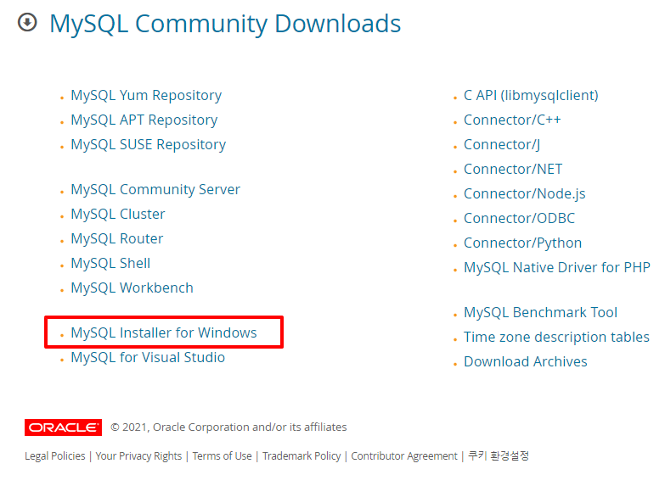The height and width of the screenshot is (486, 665).
Task: Open the MySQL Router link
Action: pyautogui.click(x=116, y=238)
